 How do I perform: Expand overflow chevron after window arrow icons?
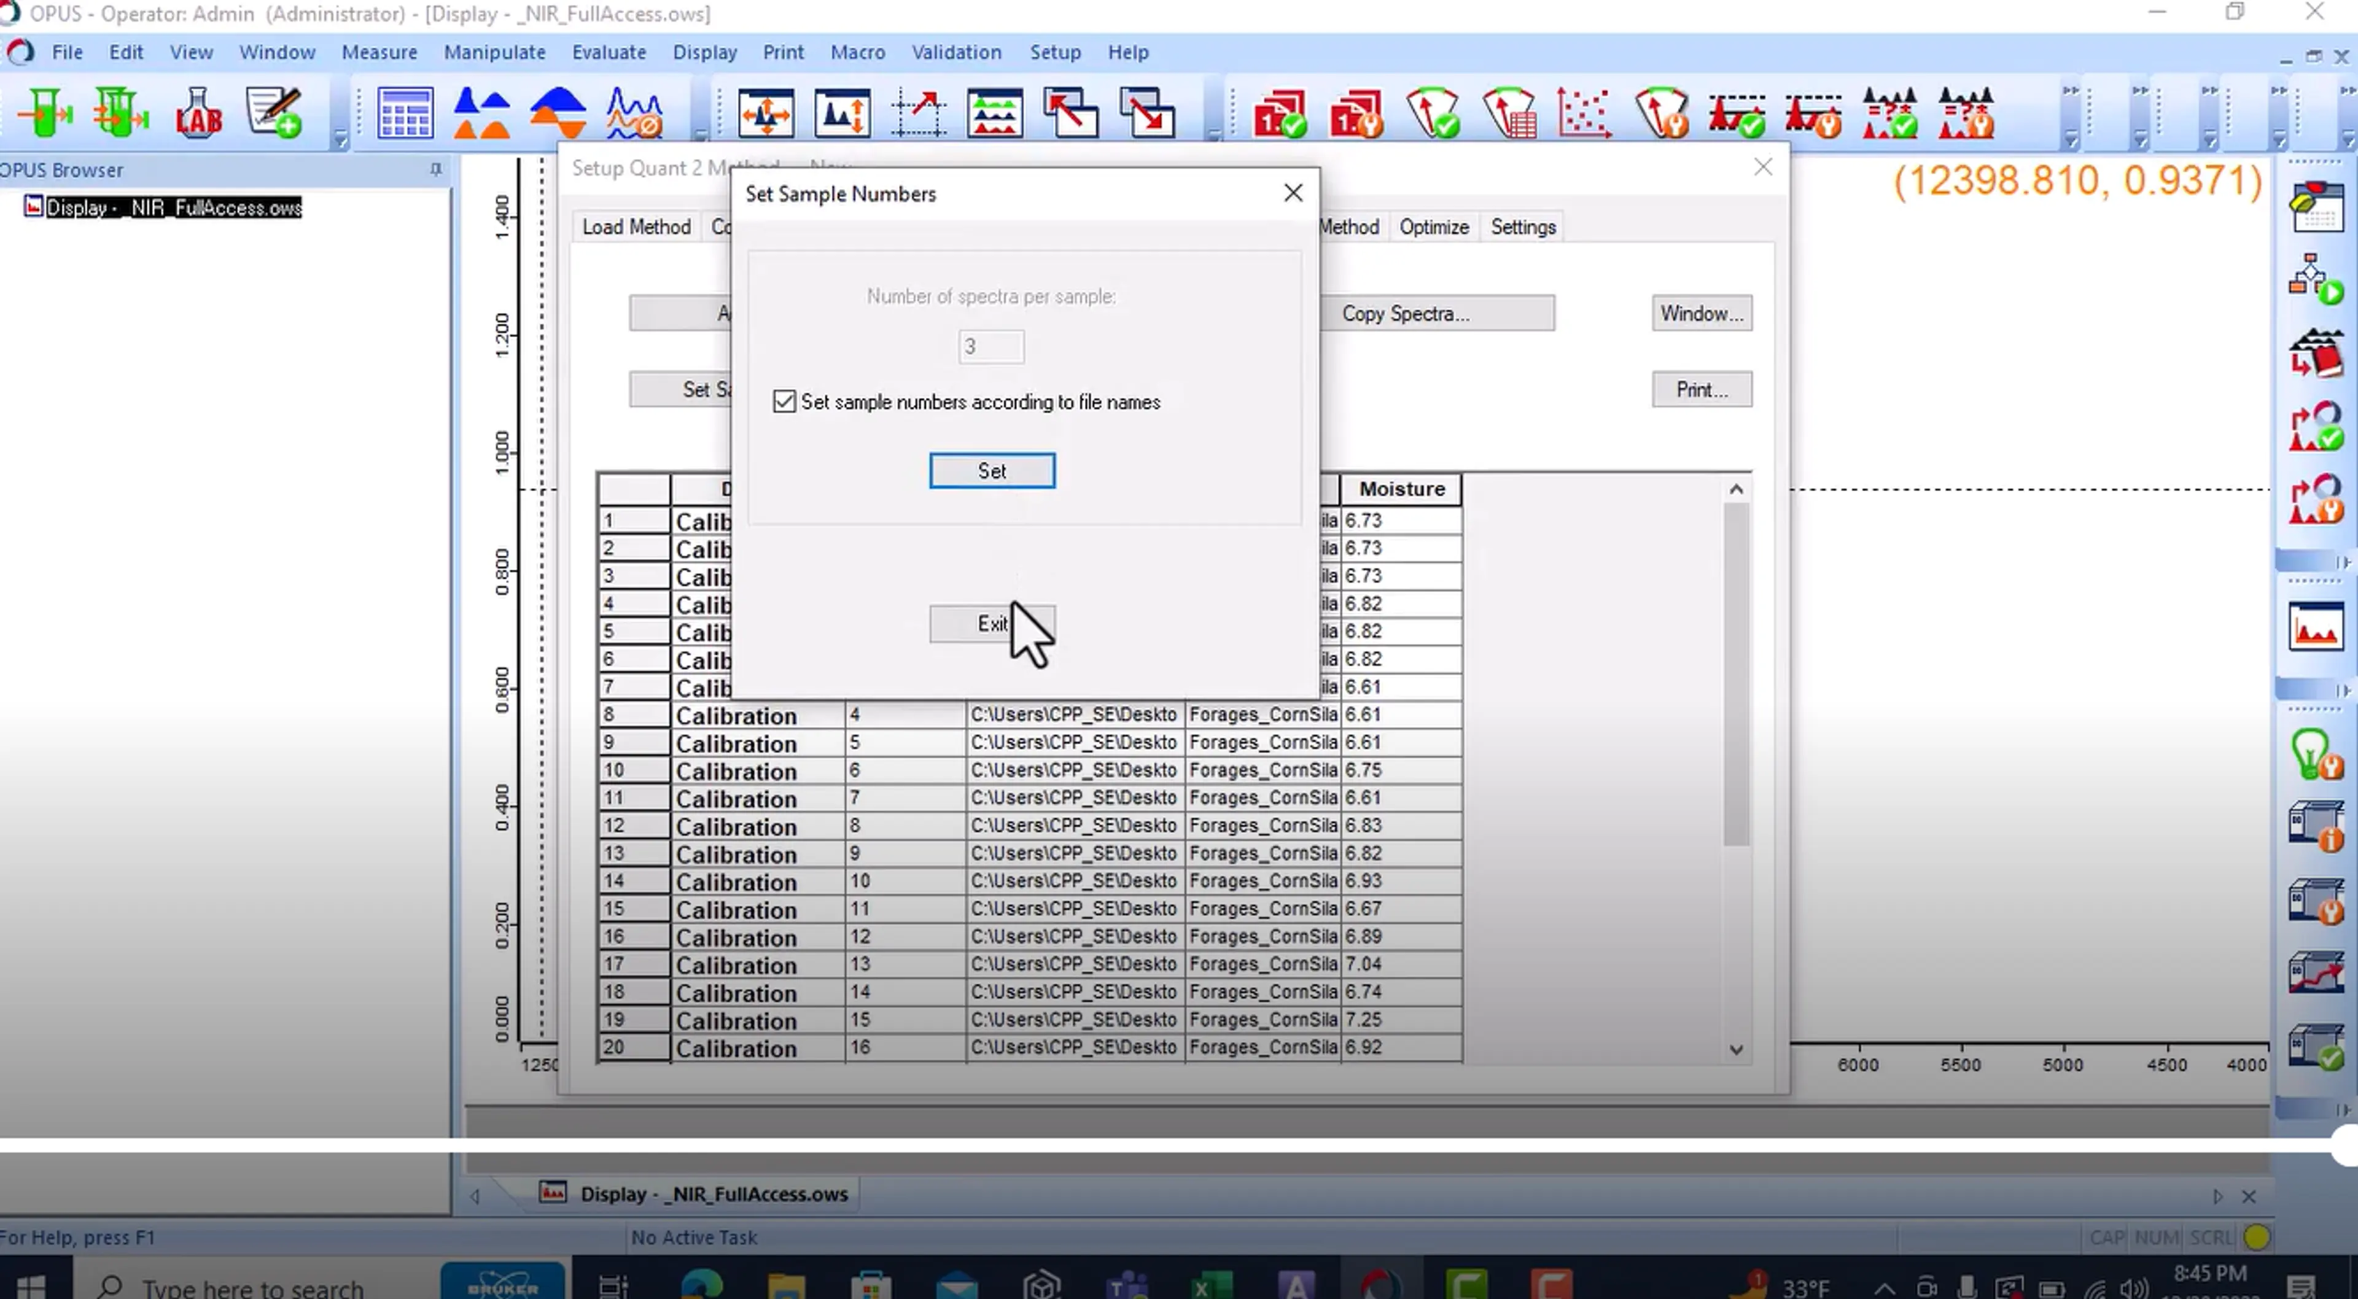point(1214,136)
